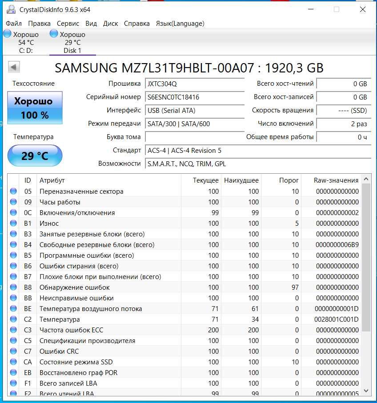Click the scrollbar up arrow in attribute list
This screenshot has width=377, height=403.
point(366,179)
